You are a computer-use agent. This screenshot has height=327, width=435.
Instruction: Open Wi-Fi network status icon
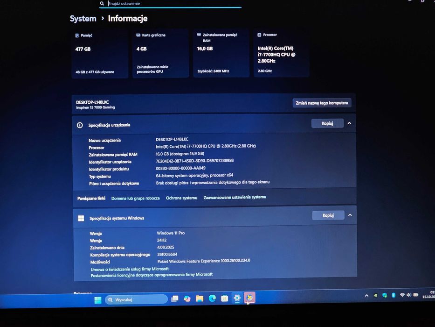point(402,295)
